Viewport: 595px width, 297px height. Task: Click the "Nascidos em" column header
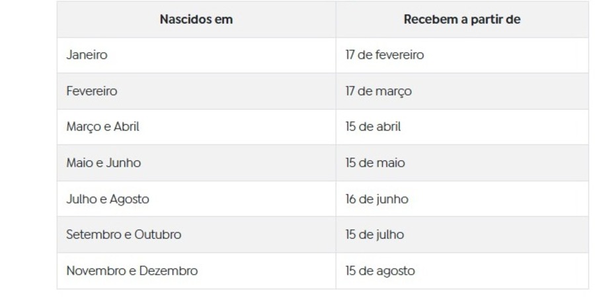tap(196, 19)
